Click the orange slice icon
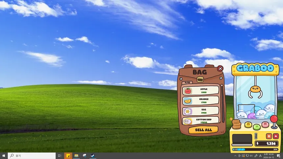 pos(188,101)
